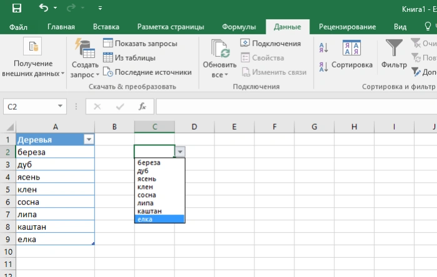The width and height of the screenshot is (437, 277).
Task: Click the Undo arrow icon
Action: pos(44,7)
